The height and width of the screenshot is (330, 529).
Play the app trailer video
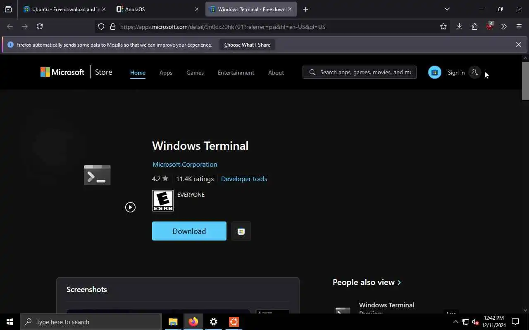click(130, 207)
